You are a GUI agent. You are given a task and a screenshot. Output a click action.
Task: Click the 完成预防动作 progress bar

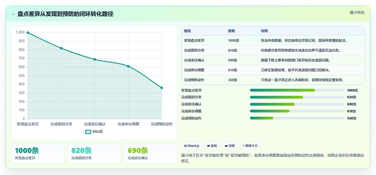coord(297,118)
